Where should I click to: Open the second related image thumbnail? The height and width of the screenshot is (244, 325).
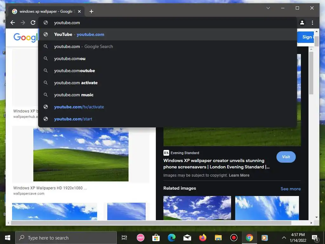point(267,208)
